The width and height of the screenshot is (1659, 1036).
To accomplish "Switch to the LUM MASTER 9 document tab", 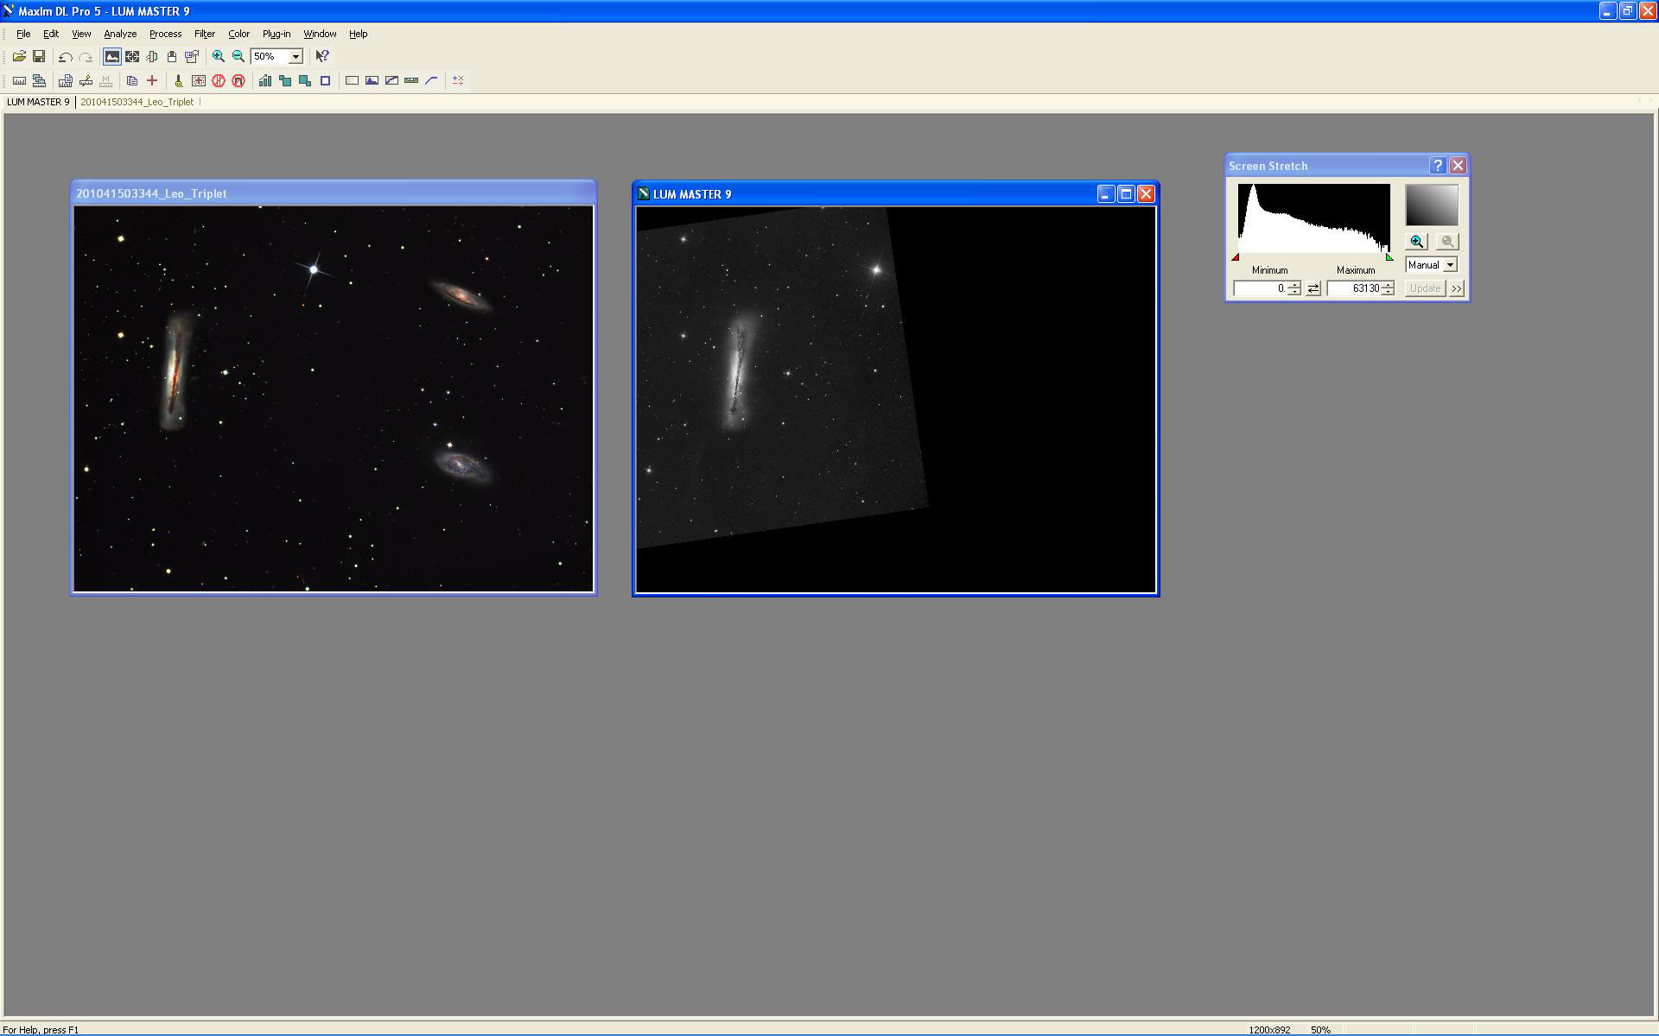I will point(38,102).
